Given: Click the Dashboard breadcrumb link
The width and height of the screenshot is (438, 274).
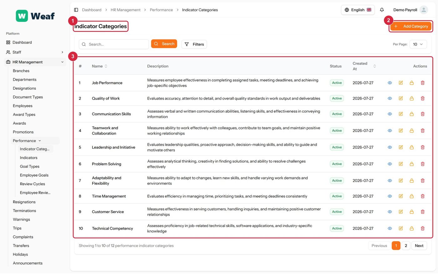Looking at the screenshot, I should (x=92, y=10).
